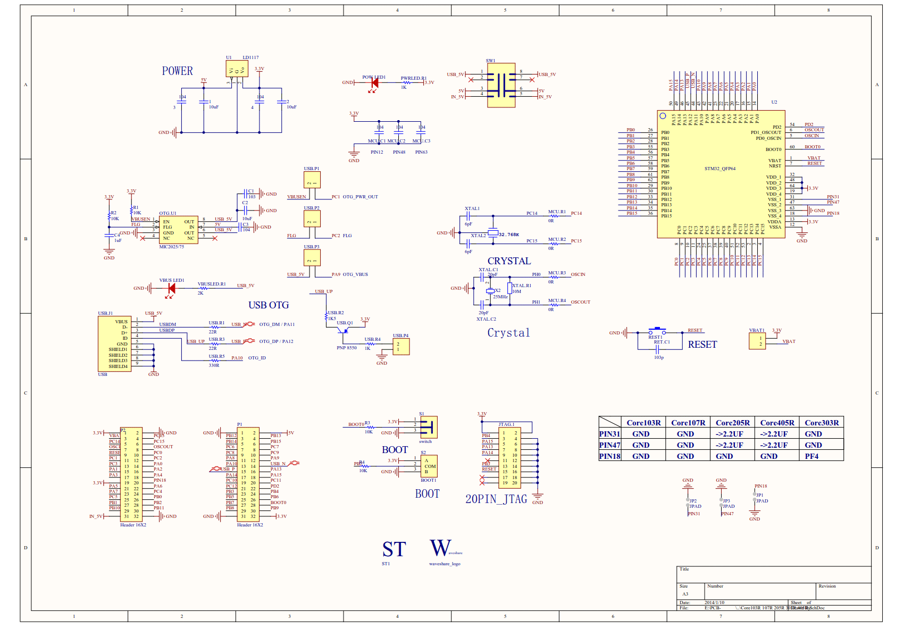Screen dimensions: 904x628
Task: Click the USB.R5 330R resistor
Action: 215,361
